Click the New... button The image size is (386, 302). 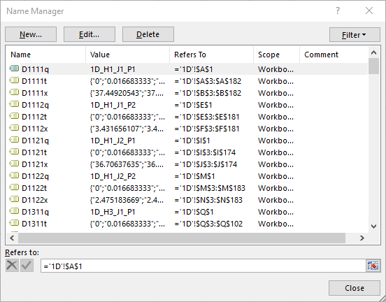click(31, 34)
